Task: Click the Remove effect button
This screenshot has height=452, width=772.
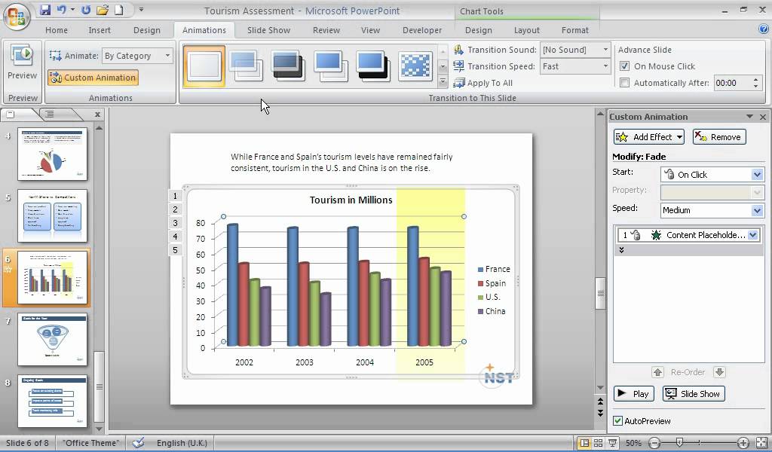Action: (718, 137)
